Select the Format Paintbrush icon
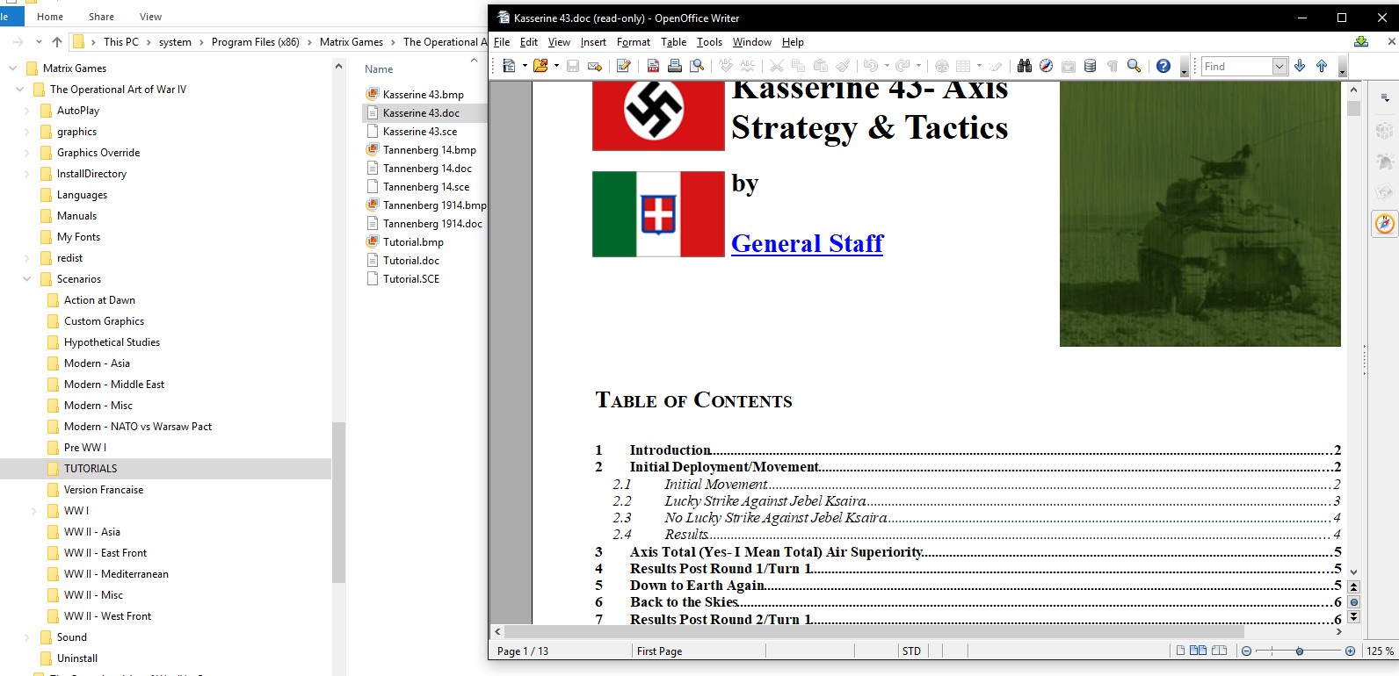 click(x=843, y=66)
